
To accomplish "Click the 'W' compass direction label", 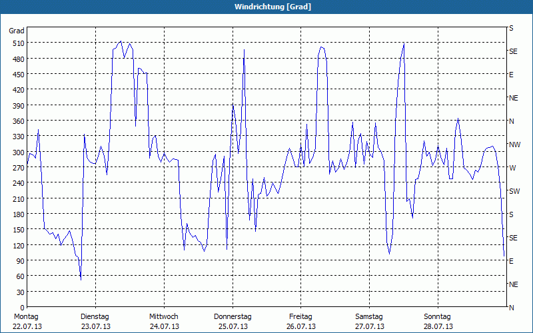I will coord(512,168).
